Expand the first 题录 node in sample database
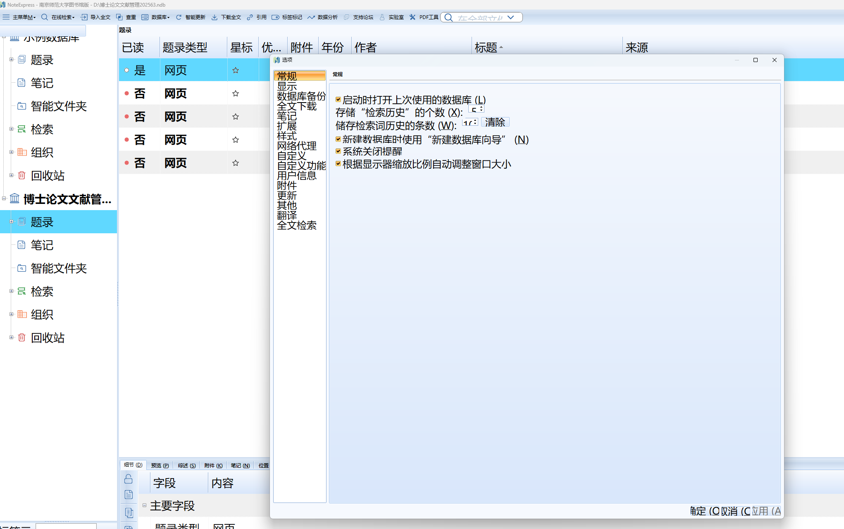The image size is (844, 529). click(12, 59)
